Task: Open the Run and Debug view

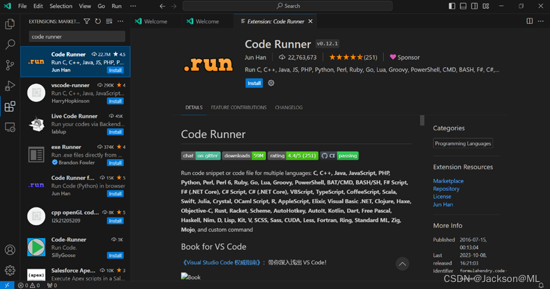Action: (10, 86)
